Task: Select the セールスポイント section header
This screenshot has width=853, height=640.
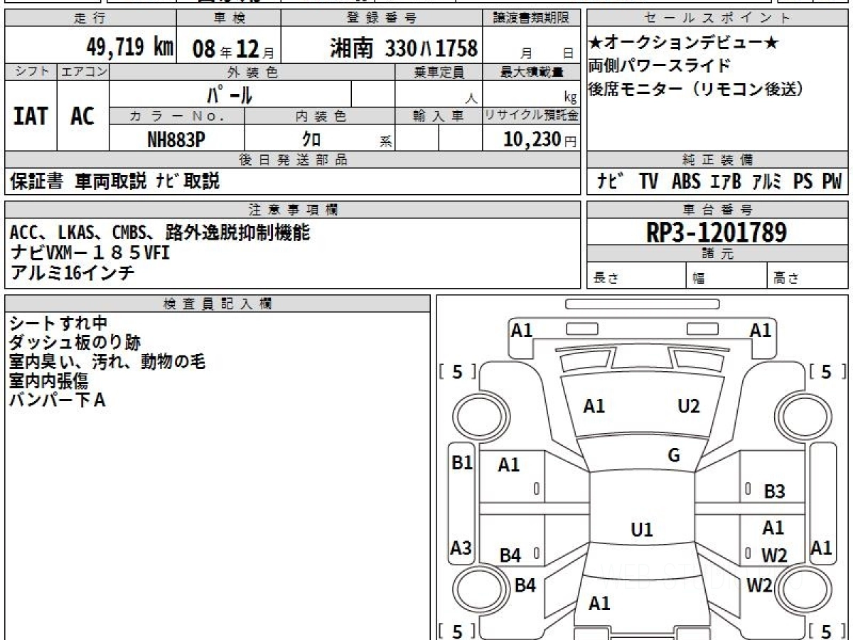Action: [717, 18]
